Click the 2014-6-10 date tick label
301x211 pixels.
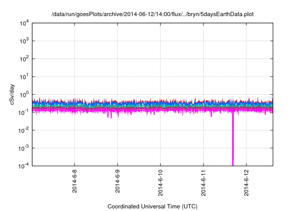pos(160,183)
